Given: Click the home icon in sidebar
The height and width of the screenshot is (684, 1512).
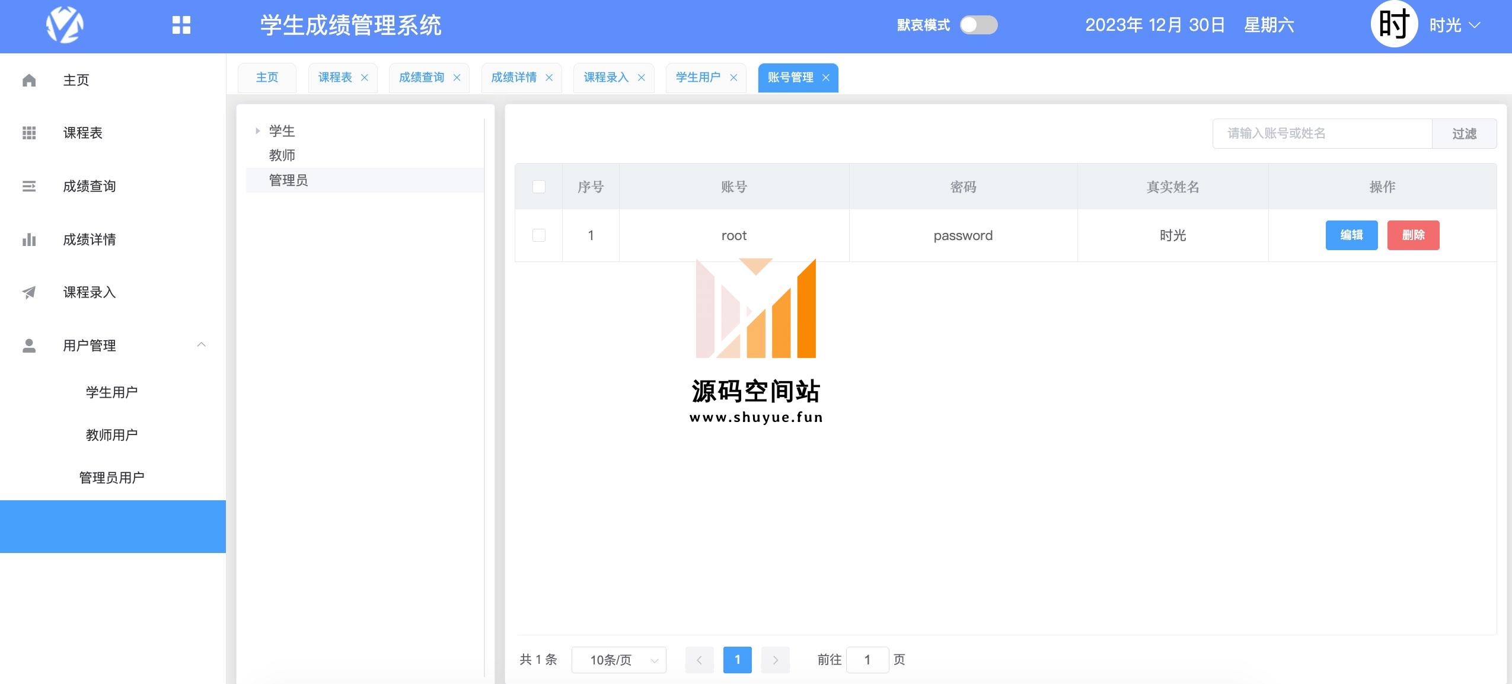Looking at the screenshot, I should 29,80.
